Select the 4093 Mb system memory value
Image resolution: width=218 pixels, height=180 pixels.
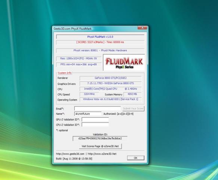(x=132, y=94)
